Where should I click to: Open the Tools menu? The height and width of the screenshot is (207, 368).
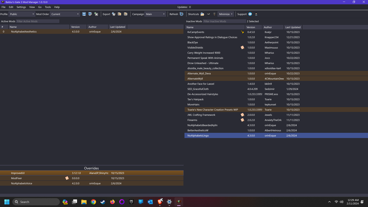click(48, 7)
